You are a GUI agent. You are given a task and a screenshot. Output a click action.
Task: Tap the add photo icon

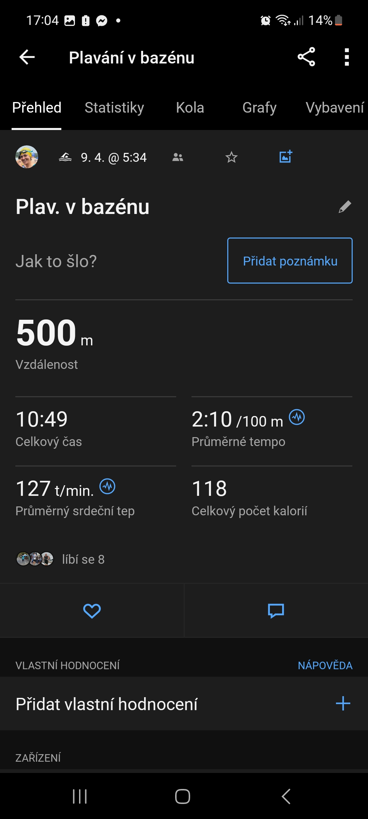[286, 157]
